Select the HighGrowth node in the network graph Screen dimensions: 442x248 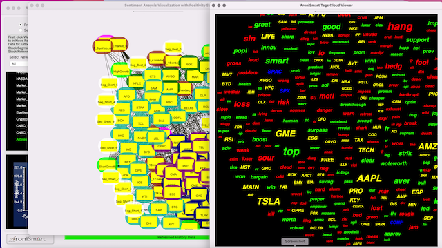[x=121, y=72]
